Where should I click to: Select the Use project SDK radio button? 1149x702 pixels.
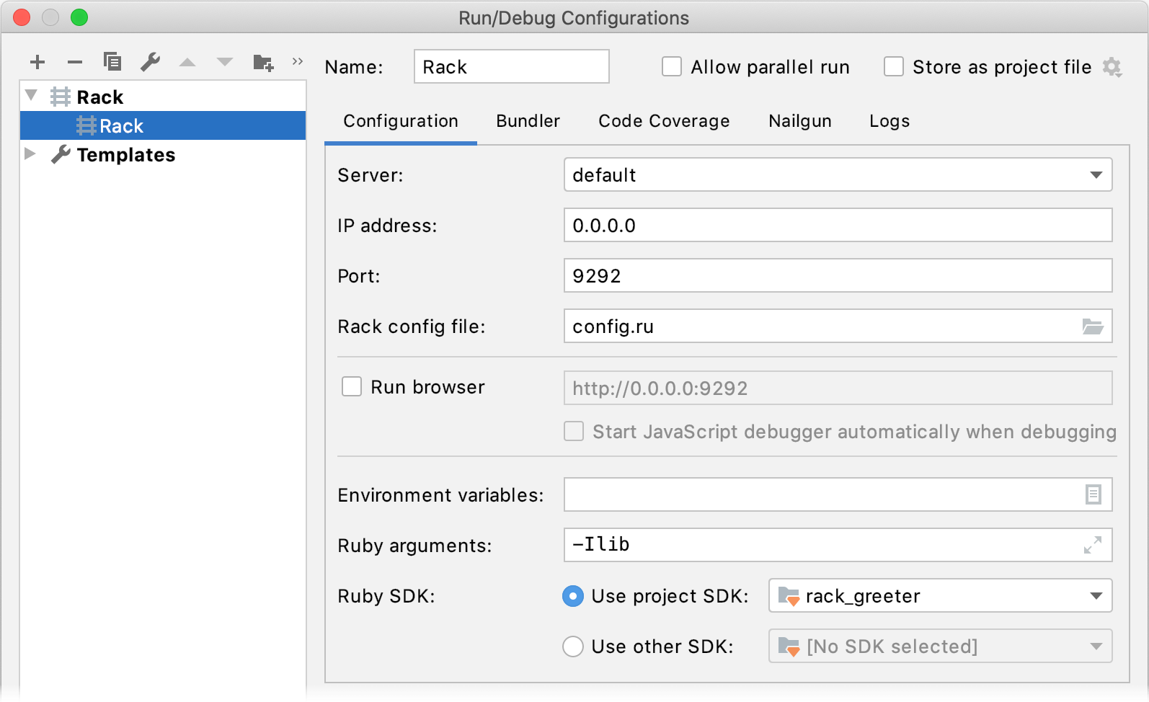[573, 596]
